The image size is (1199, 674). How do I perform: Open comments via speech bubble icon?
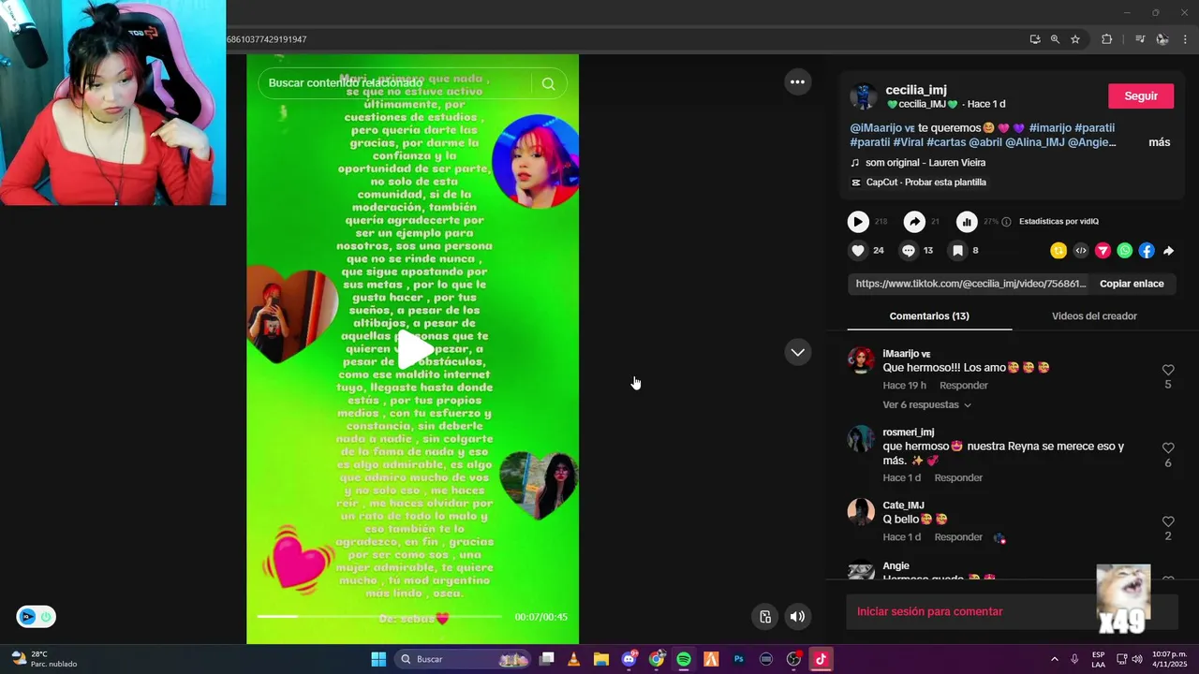pyautogui.click(x=908, y=251)
